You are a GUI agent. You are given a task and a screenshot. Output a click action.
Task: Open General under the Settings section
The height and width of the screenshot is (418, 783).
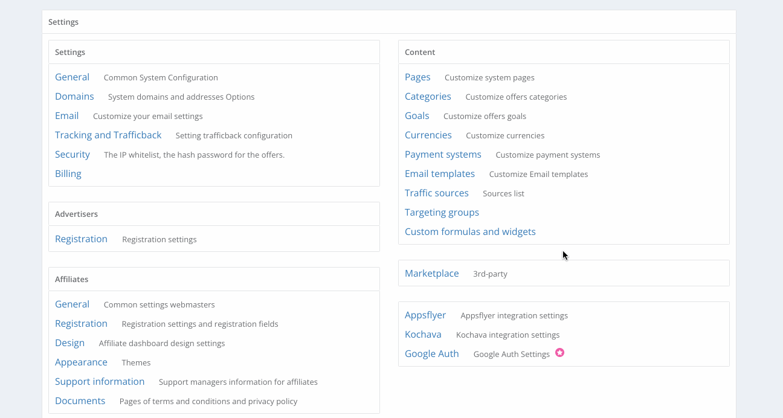(72, 77)
